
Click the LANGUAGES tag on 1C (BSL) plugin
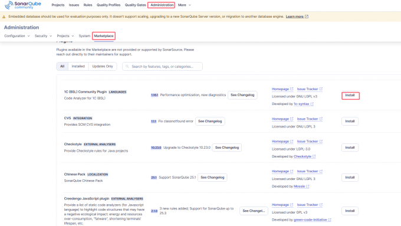tap(117, 92)
